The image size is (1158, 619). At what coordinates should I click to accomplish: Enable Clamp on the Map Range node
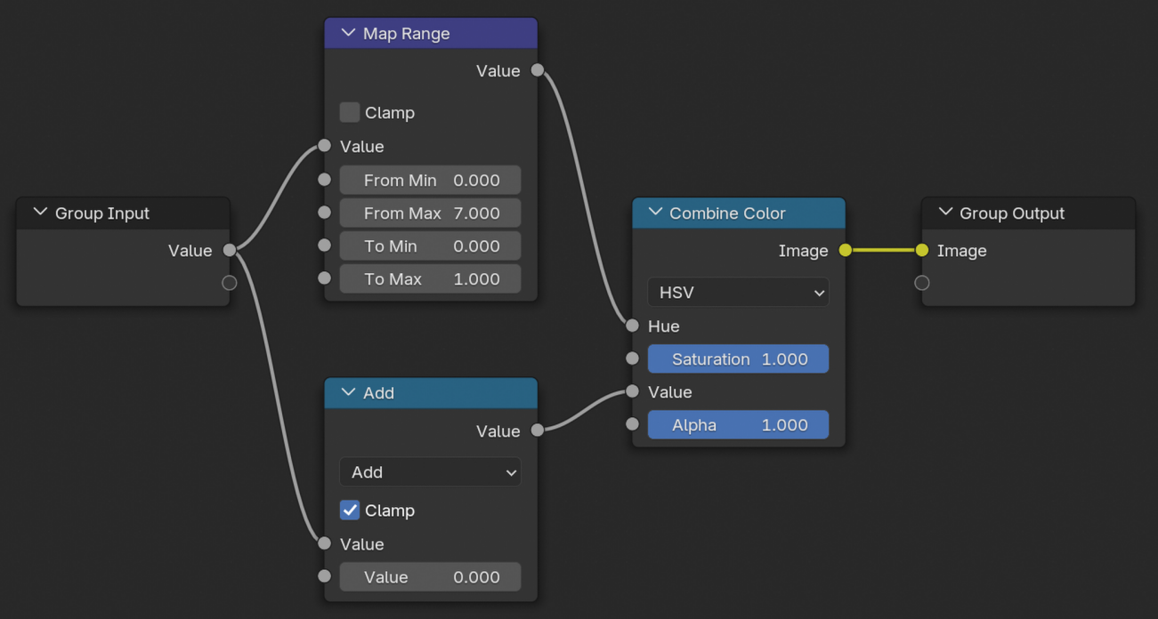(350, 112)
